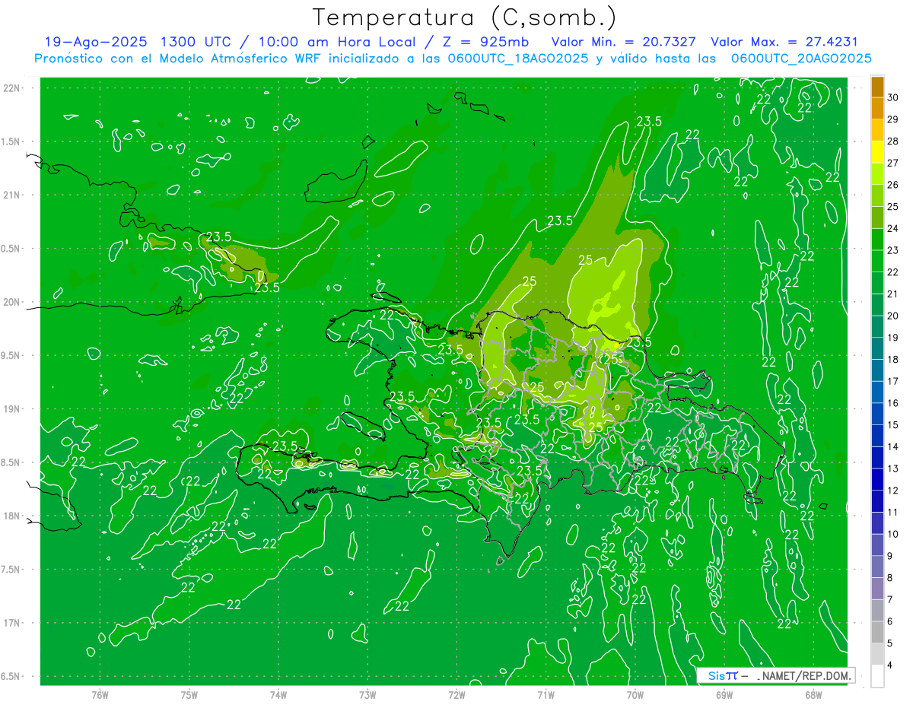Click the '73W' longitude axis label
Image resolution: width=913 pixels, height=705 pixels.
[x=367, y=695]
